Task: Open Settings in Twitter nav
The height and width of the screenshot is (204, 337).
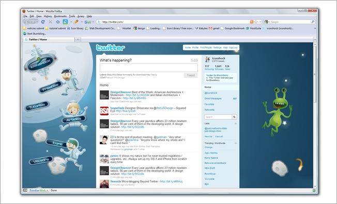Action: 217,47
